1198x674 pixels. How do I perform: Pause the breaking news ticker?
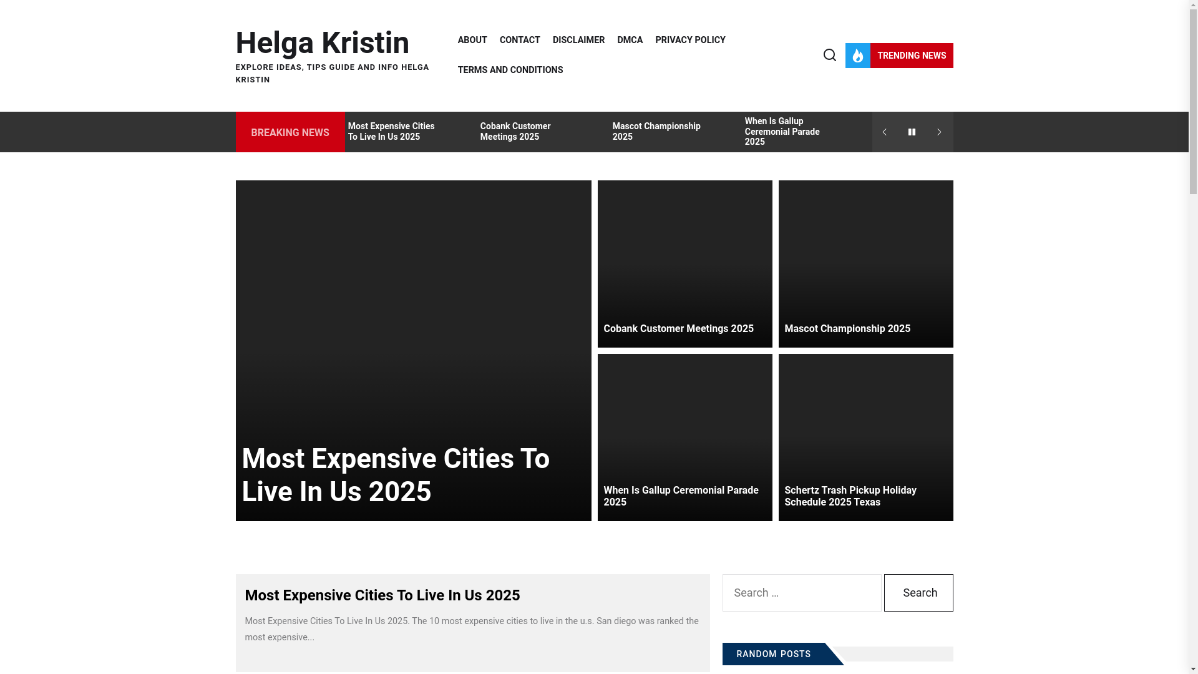[x=912, y=132]
